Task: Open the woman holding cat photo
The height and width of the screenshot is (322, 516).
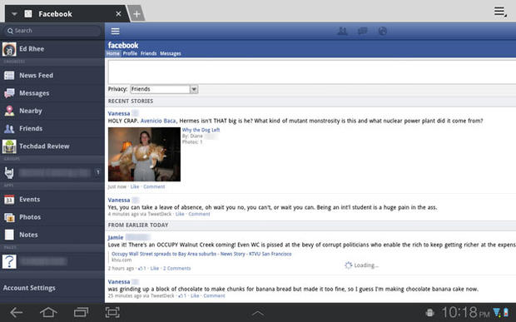Action: click(144, 154)
